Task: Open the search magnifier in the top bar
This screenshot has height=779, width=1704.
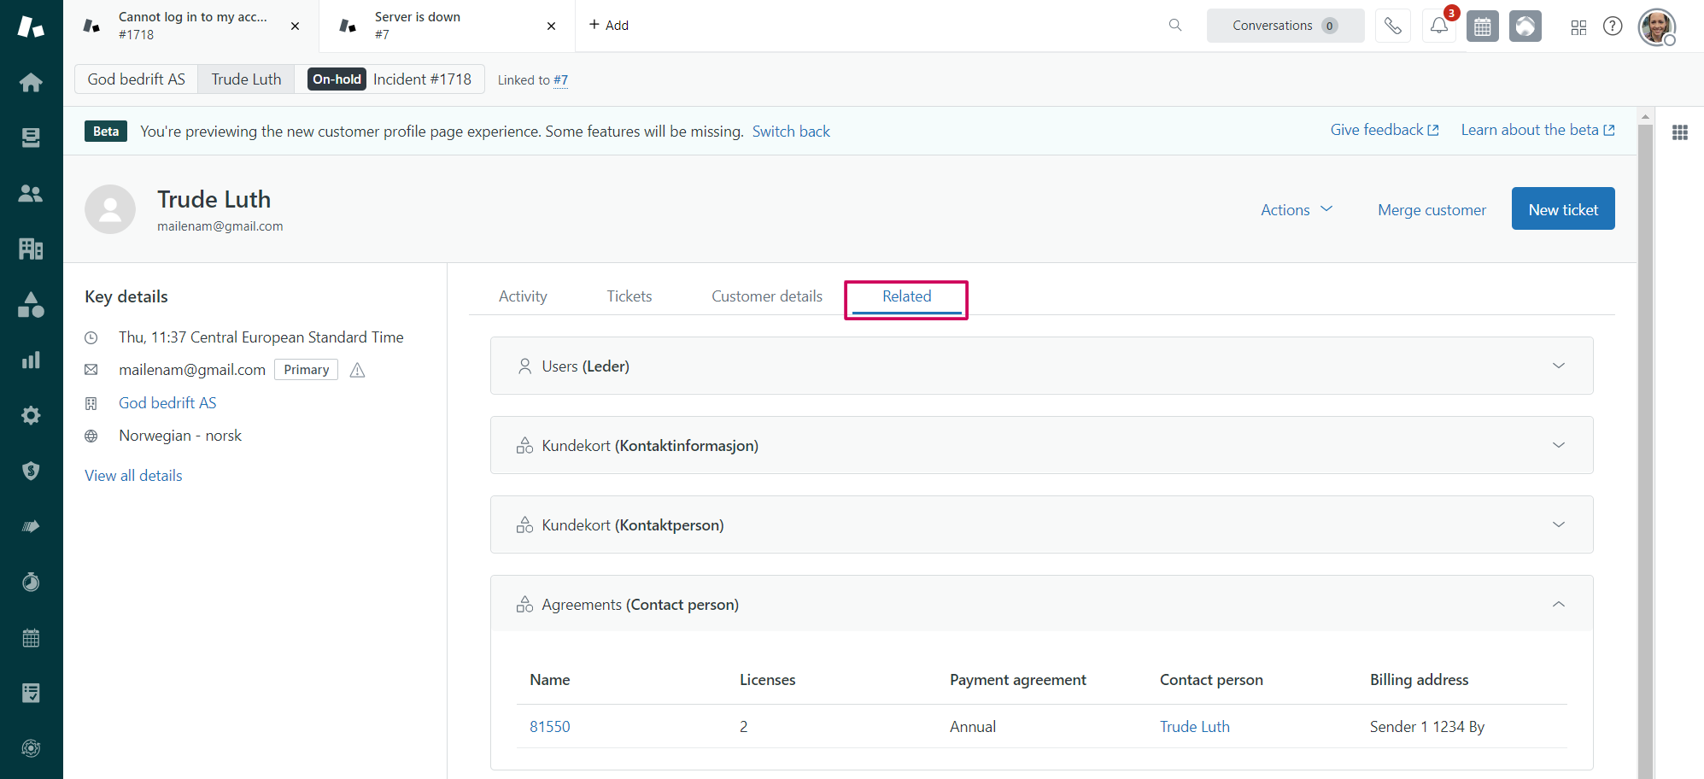Action: click(x=1175, y=26)
